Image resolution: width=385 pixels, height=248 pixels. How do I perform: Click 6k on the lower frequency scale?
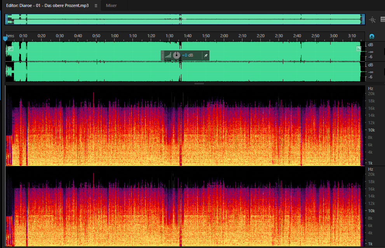click(370, 225)
